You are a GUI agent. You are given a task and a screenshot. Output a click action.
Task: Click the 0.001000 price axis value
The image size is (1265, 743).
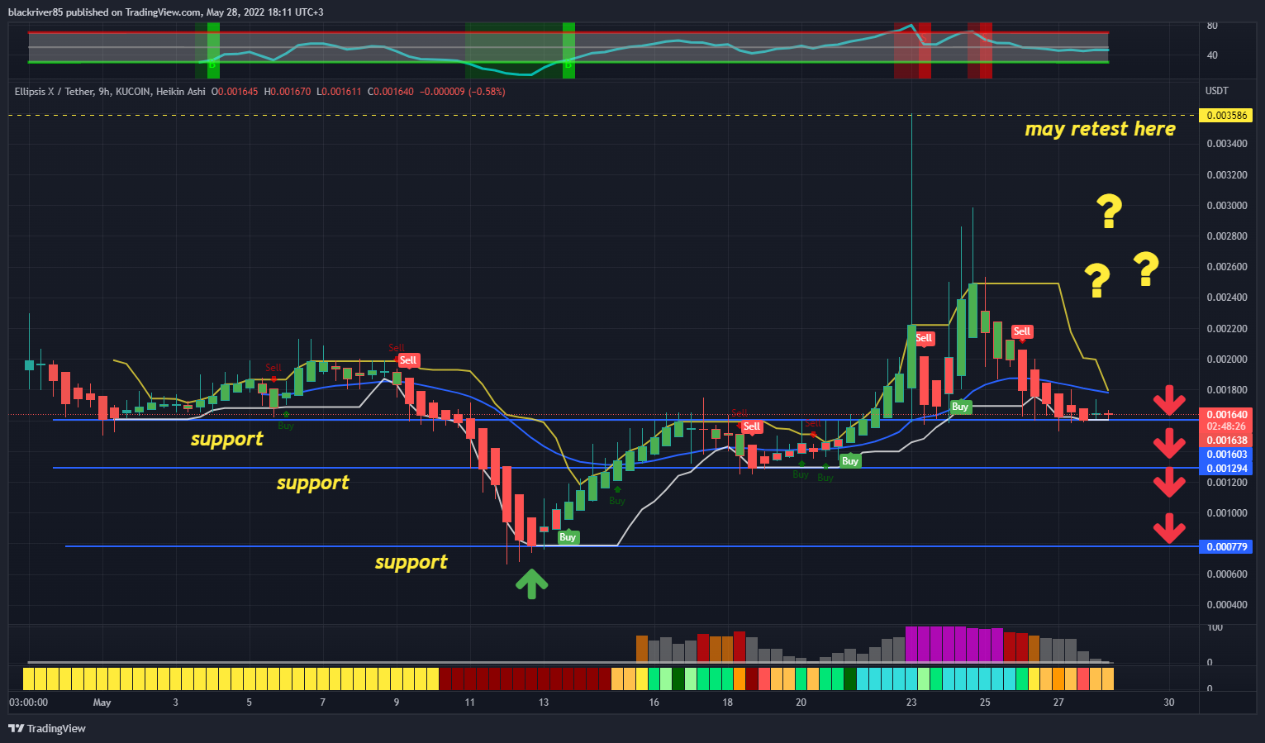click(1227, 513)
